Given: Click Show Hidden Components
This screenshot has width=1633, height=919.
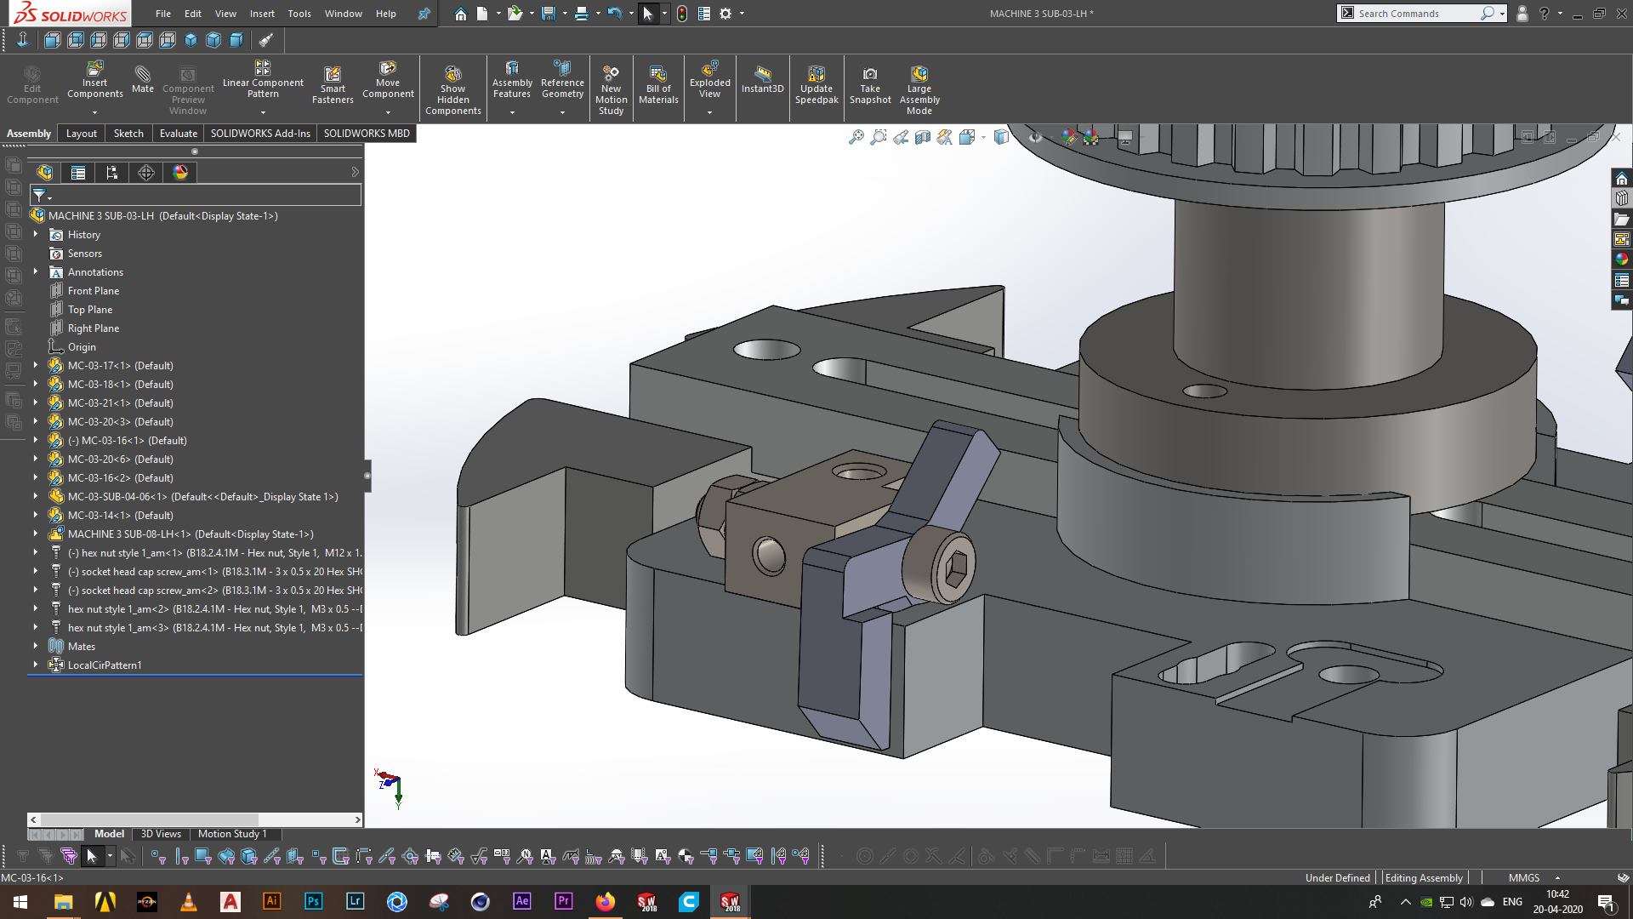Looking at the screenshot, I should (453, 90).
